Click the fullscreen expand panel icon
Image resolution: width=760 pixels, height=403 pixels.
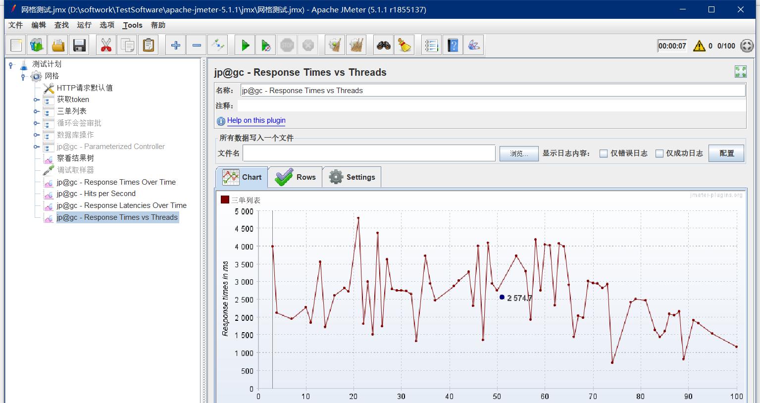pyautogui.click(x=740, y=72)
